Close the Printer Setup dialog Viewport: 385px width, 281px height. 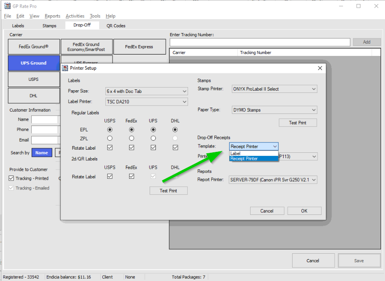pos(320,68)
